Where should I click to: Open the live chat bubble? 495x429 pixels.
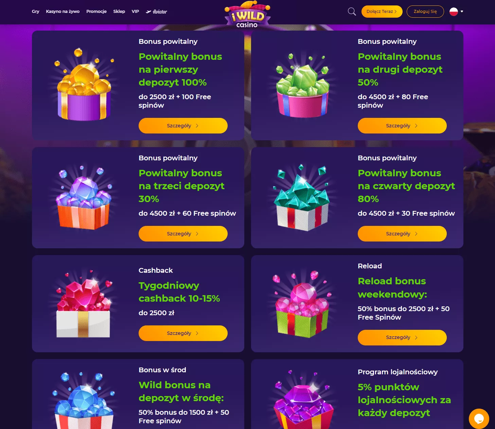click(479, 418)
